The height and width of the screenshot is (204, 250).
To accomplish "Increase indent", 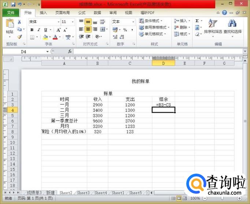I will (88, 37).
